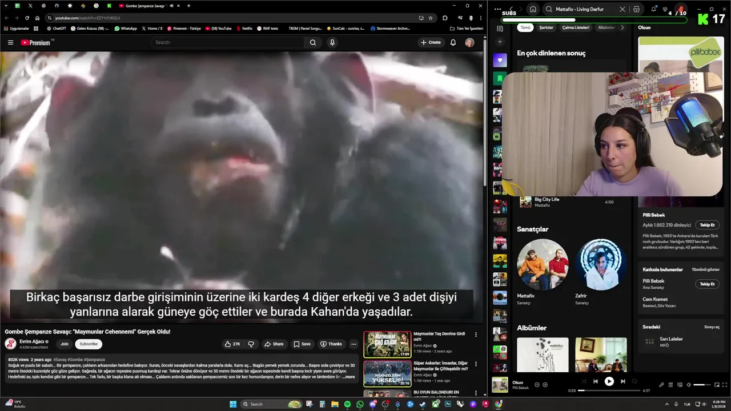The image size is (731, 411).
Task: Open the Maymunlar Taş Devrine Girdi thumbnail
Action: point(387,344)
